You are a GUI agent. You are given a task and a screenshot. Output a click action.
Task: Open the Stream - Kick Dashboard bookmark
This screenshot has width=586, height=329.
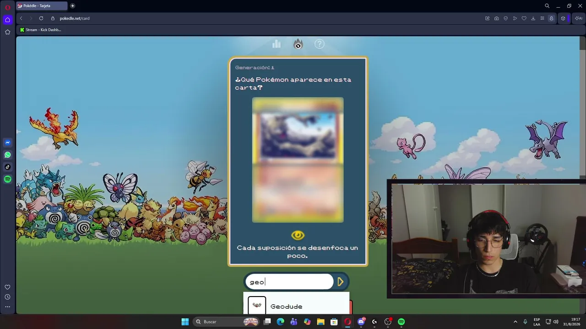[x=41, y=30]
